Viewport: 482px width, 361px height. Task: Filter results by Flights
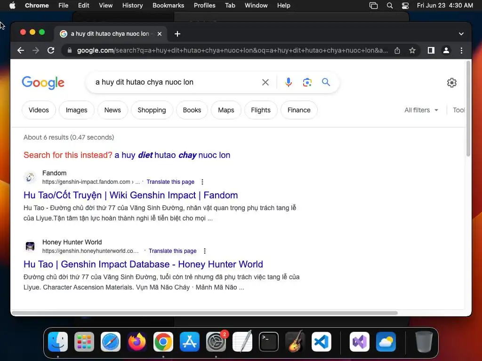pyautogui.click(x=261, y=110)
